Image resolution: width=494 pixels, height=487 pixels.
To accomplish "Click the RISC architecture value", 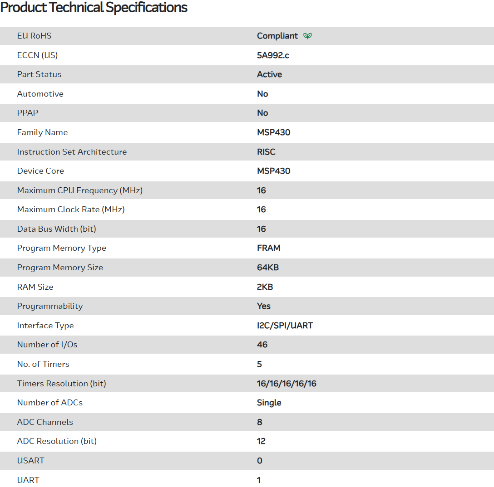I will pos(266,152).
